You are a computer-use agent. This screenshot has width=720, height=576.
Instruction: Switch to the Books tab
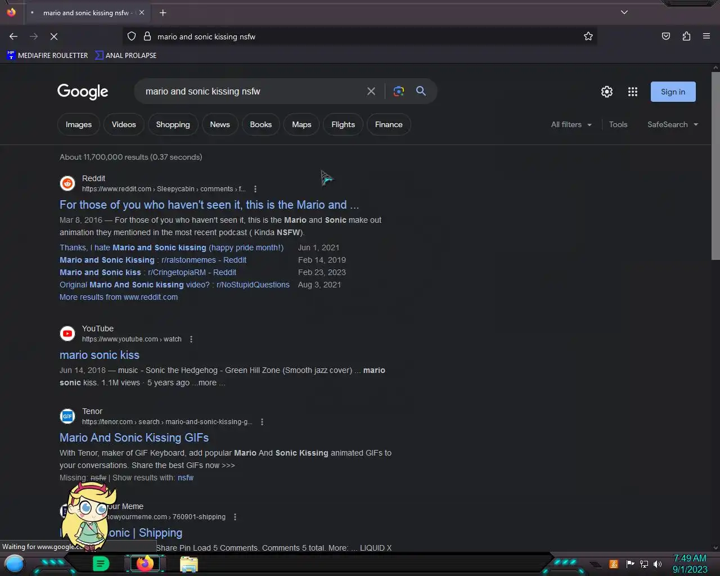[261, 124]
